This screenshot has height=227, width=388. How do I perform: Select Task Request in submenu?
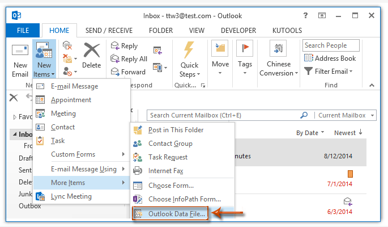(x=182, y=157)
